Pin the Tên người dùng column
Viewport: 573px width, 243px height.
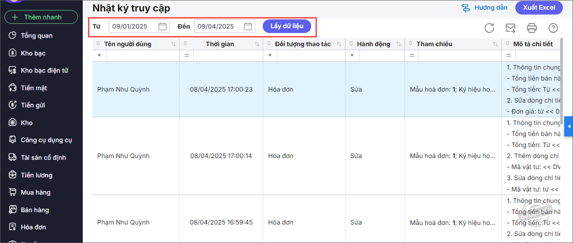tap(98, 44)
